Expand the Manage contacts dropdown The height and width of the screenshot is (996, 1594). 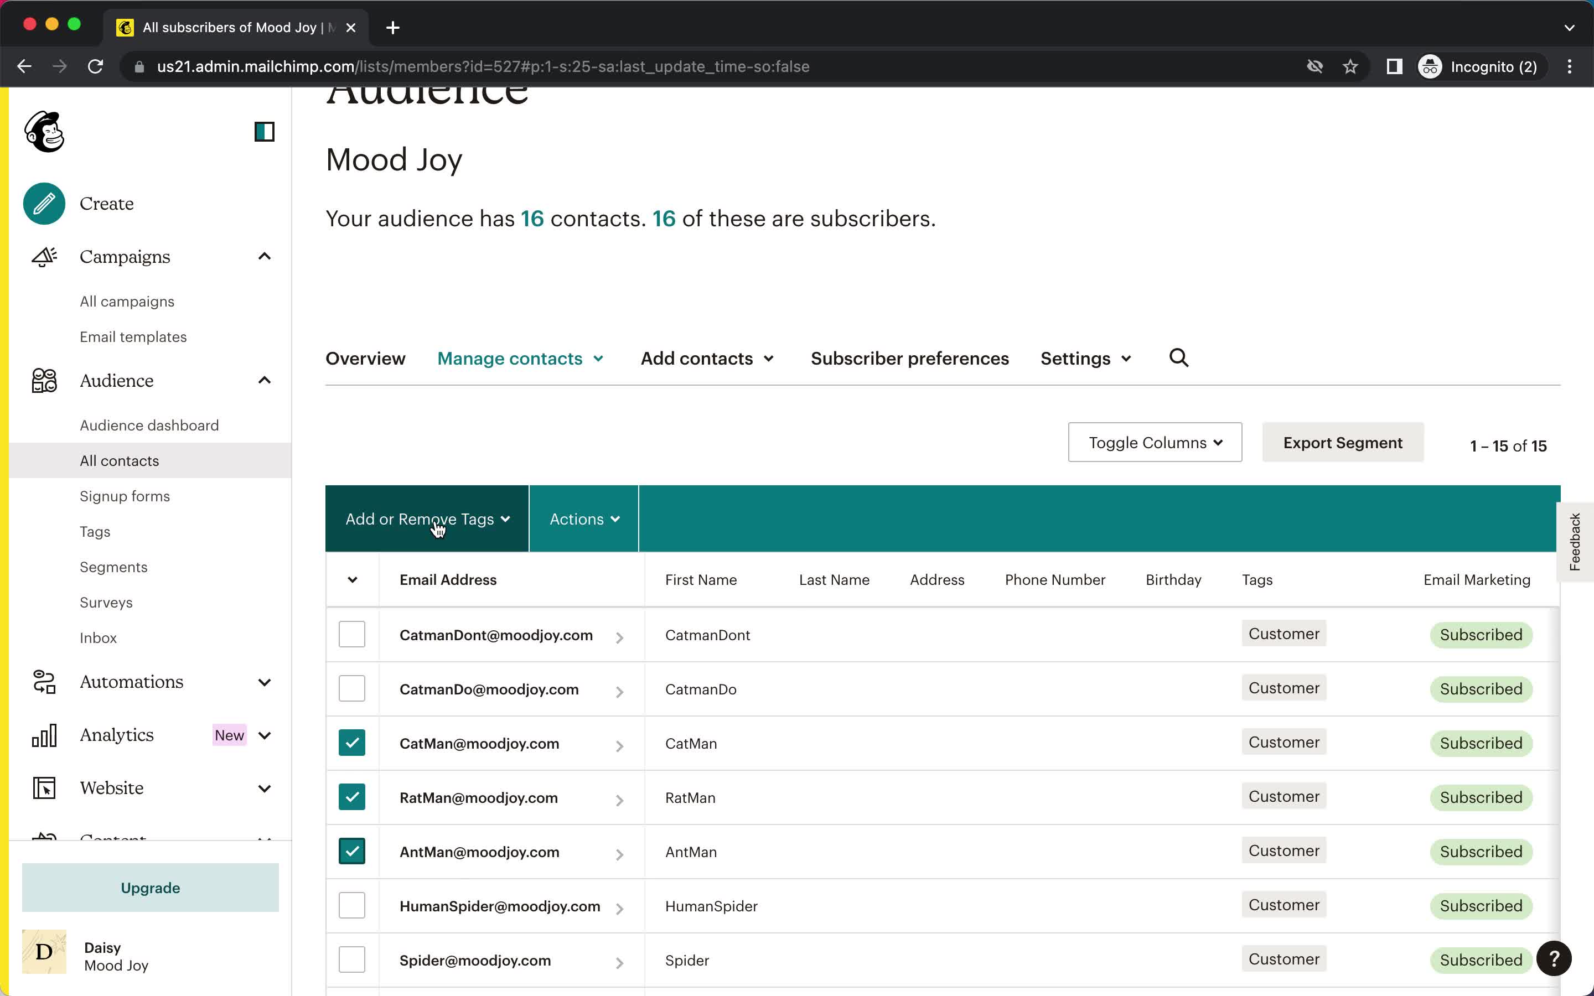520,358
